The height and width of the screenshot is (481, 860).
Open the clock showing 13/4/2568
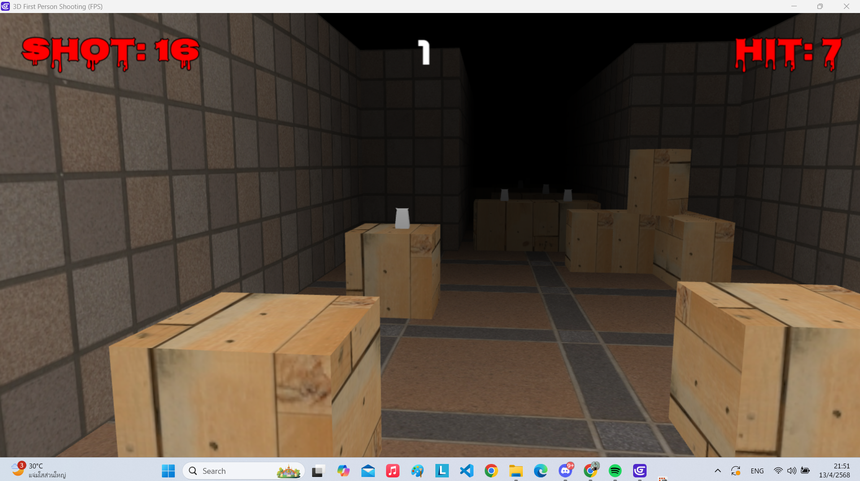pyautogui.click(x=834, y=470)
